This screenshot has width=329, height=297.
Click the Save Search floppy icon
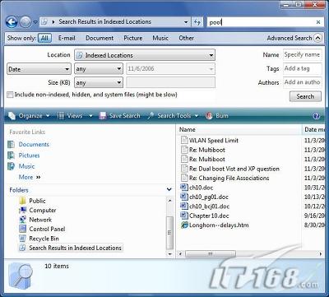(x=103, y=116)
